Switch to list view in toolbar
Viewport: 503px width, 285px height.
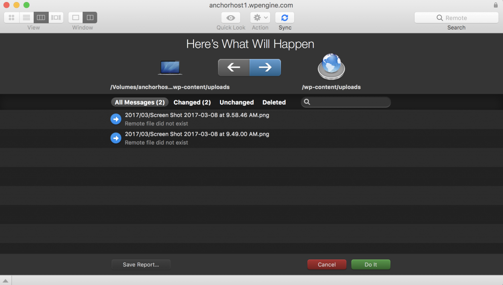pos(27,18)
